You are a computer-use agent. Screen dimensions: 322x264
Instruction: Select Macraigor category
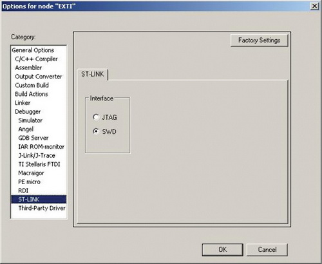[x=31, y=173]
